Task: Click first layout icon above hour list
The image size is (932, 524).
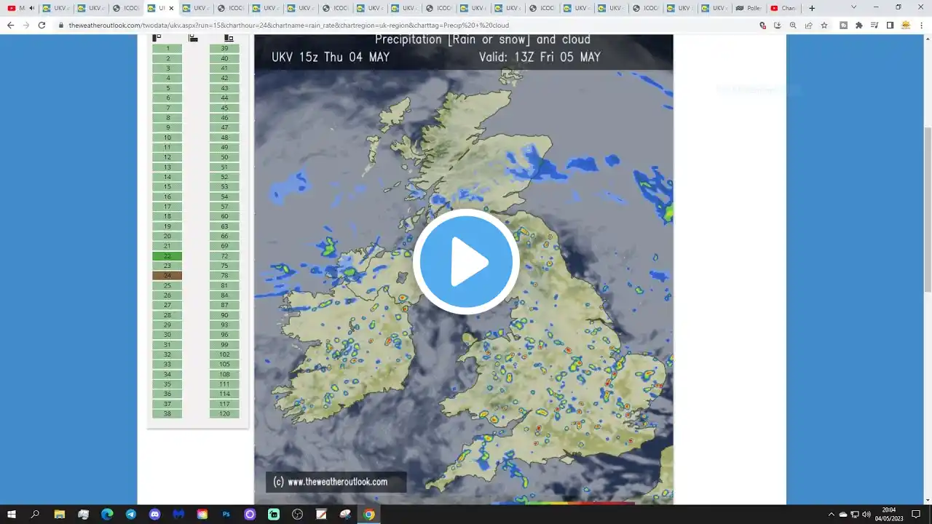Action: tap(157, 38)
